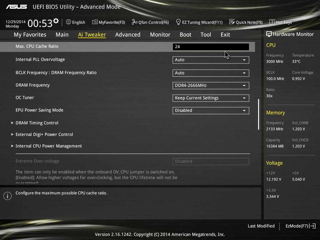Switch to the Monitor tab

[x=160, y=35]
